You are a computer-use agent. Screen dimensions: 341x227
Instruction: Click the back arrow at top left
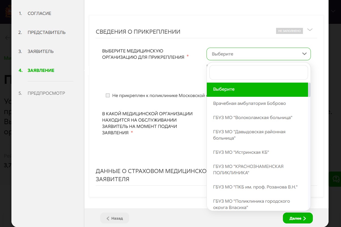(7, 37)
